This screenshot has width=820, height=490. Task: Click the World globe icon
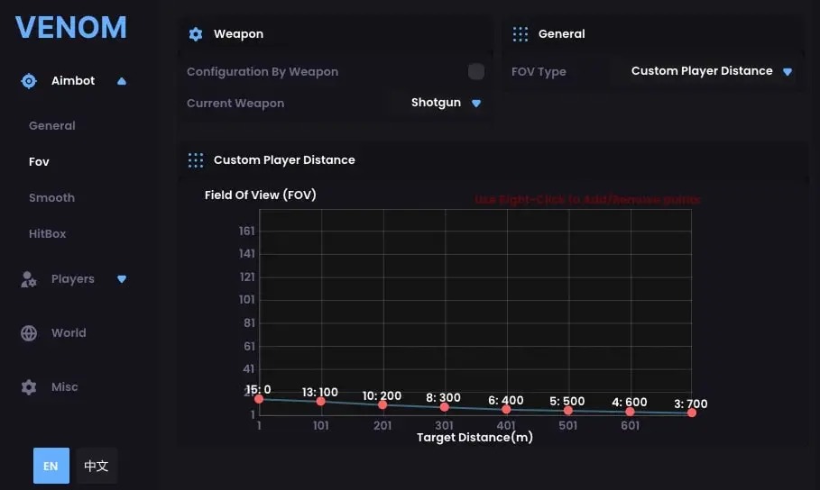[29, 333]
